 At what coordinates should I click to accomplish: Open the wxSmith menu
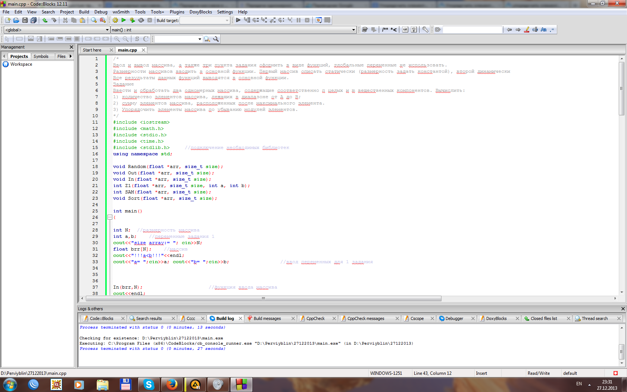pyautogui.click(x=121, y=12)
